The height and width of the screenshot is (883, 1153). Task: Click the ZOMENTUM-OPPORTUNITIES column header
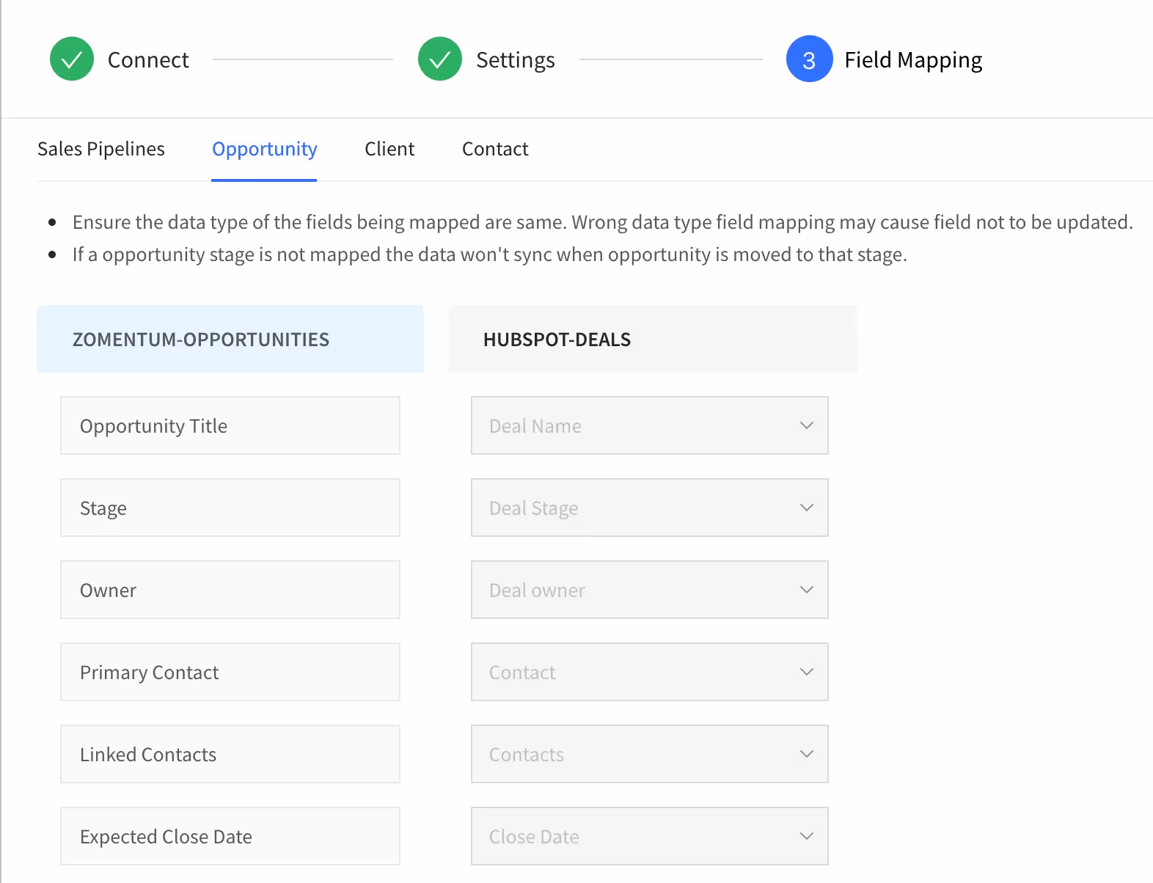(x=230, y=339)
